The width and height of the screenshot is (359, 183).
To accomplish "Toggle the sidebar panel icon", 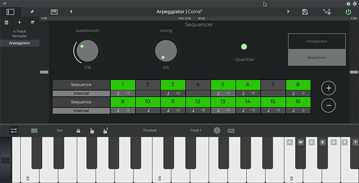I will tap(11, 12).
